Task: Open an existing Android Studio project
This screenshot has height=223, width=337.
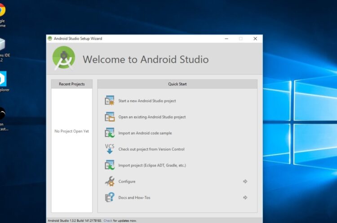Action: [x=152, y=117]
